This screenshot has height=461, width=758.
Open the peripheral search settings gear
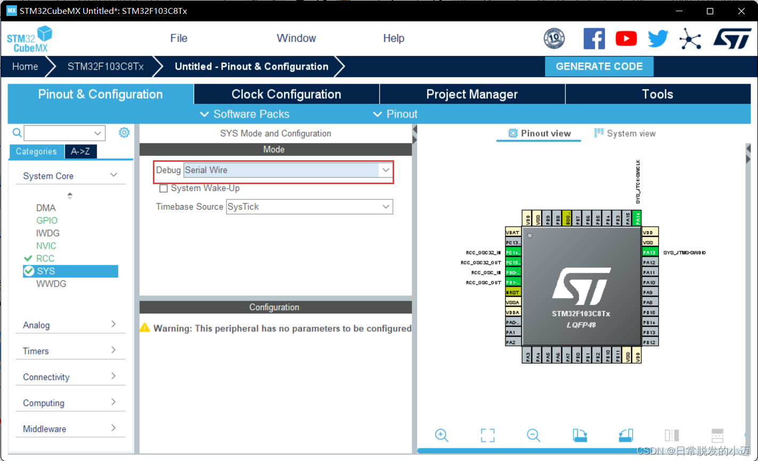[124, 133]
